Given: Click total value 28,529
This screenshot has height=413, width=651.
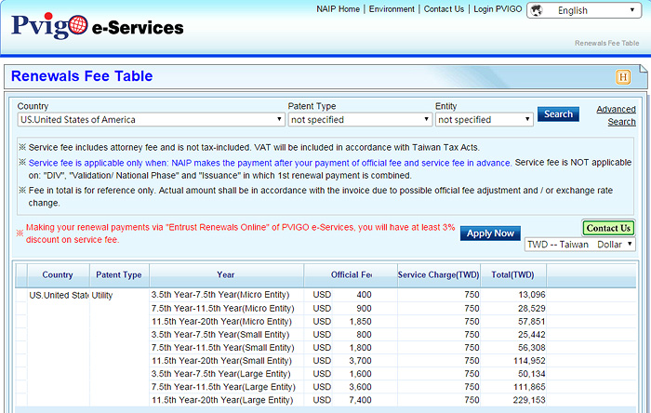Looking at the screenshot, I should [532, 309].
